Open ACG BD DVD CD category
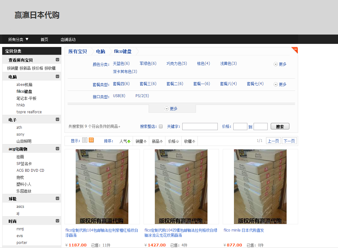The width and height of the screenshot is (338, 248). click(31, 171)
